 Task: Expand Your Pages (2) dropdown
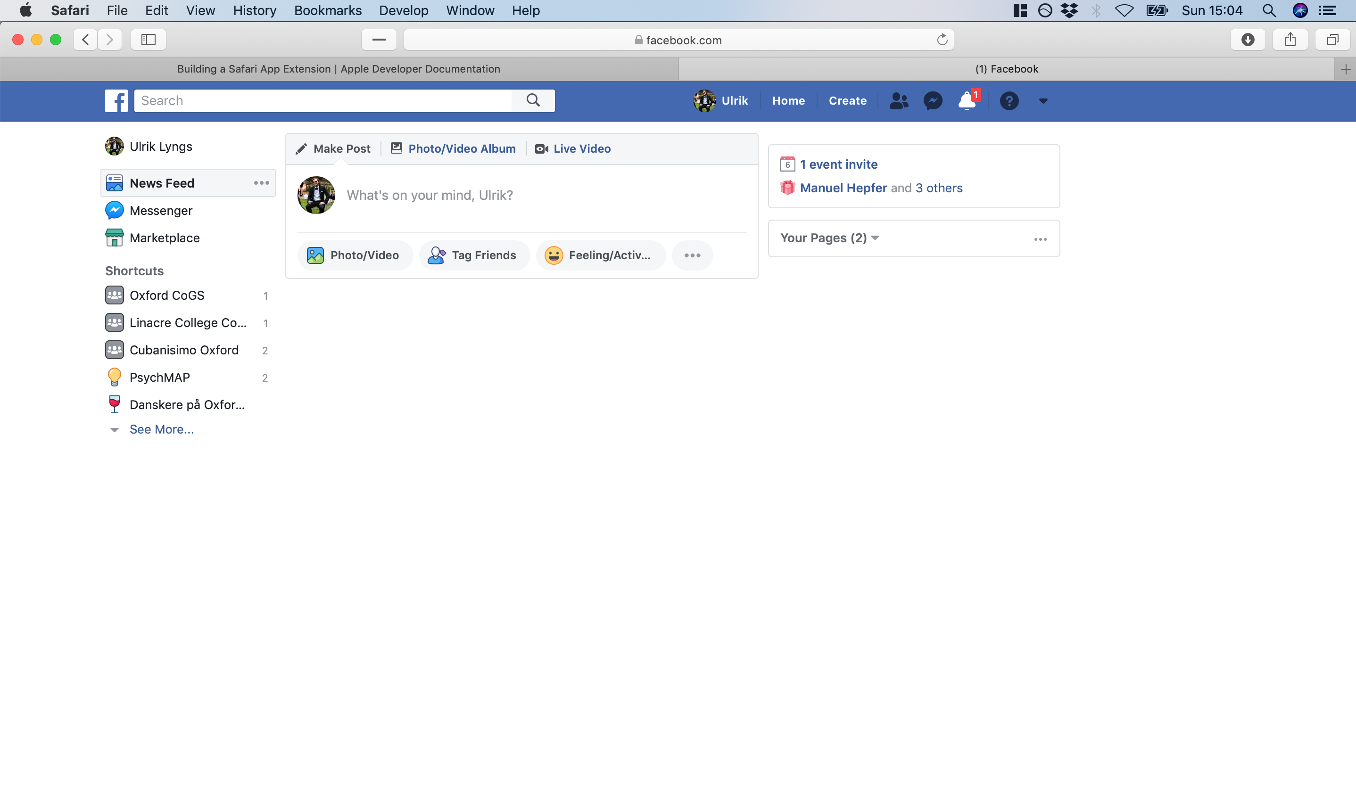tap(829, 238)
